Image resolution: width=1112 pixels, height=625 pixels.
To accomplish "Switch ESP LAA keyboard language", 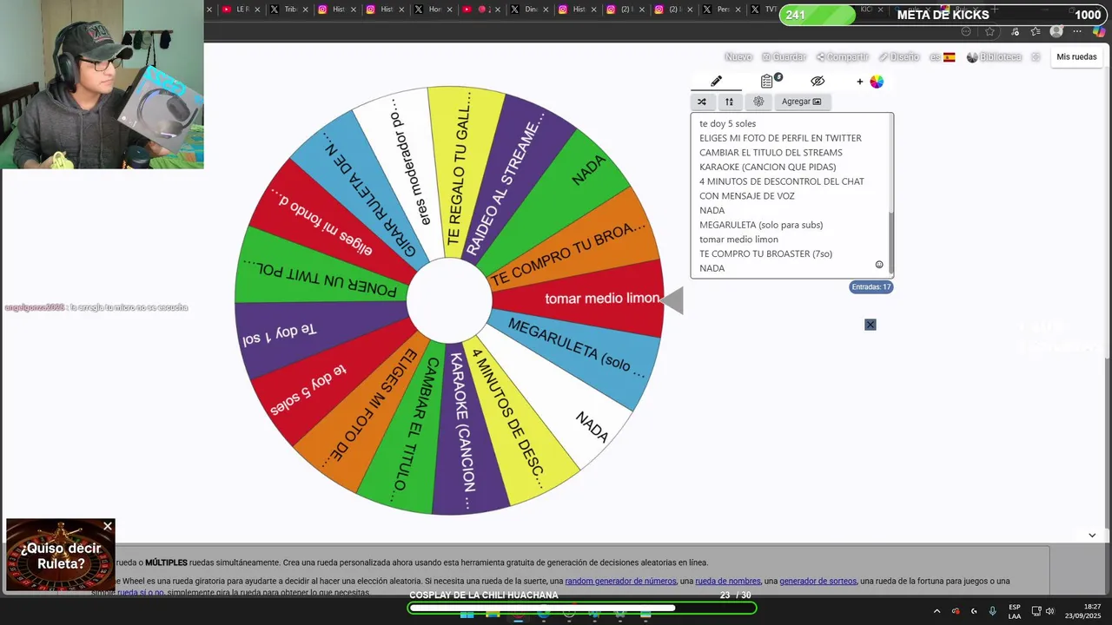I will pos(1015,611).
